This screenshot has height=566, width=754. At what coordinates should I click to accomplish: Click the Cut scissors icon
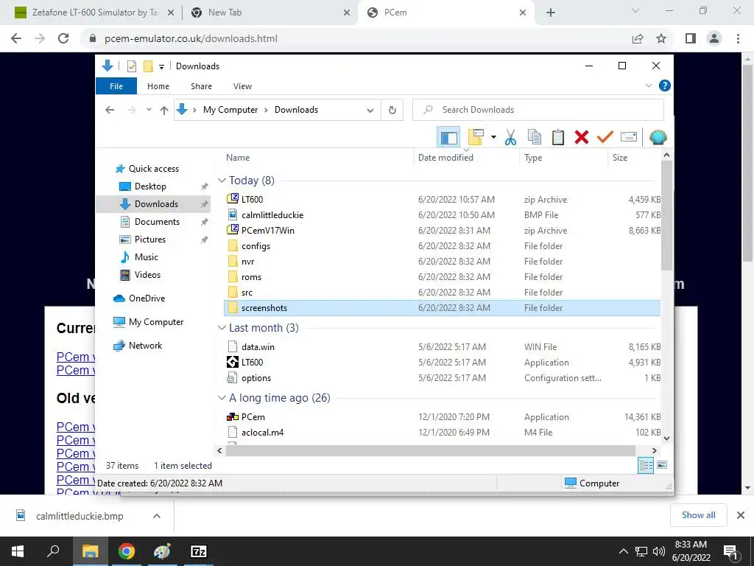click(510, 138)
